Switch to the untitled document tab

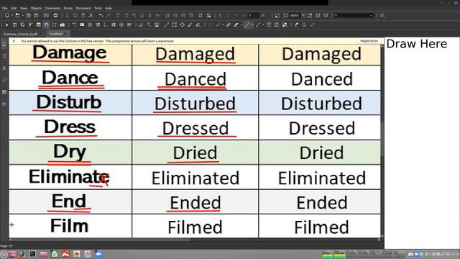pos(57,34)
